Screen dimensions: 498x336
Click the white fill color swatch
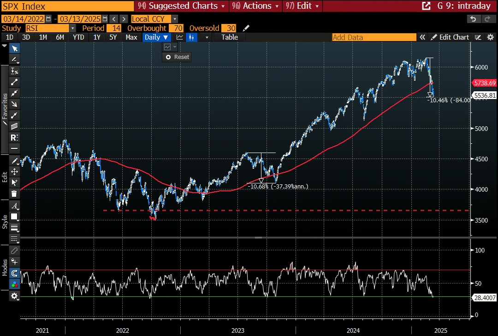point(14,217)
